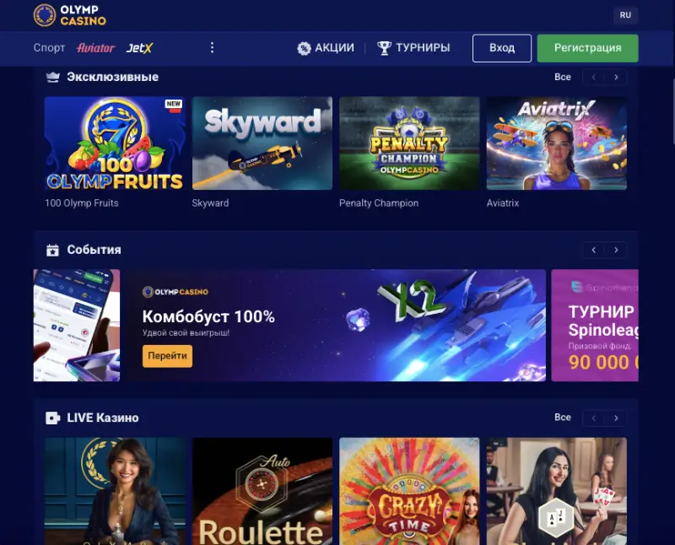Go to next События banner arrow
Image resolution: width=675 pixels, height=545 pixels.
point(616,250)
